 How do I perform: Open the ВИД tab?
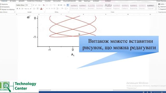pyautogui.click(x=80, y=1)
